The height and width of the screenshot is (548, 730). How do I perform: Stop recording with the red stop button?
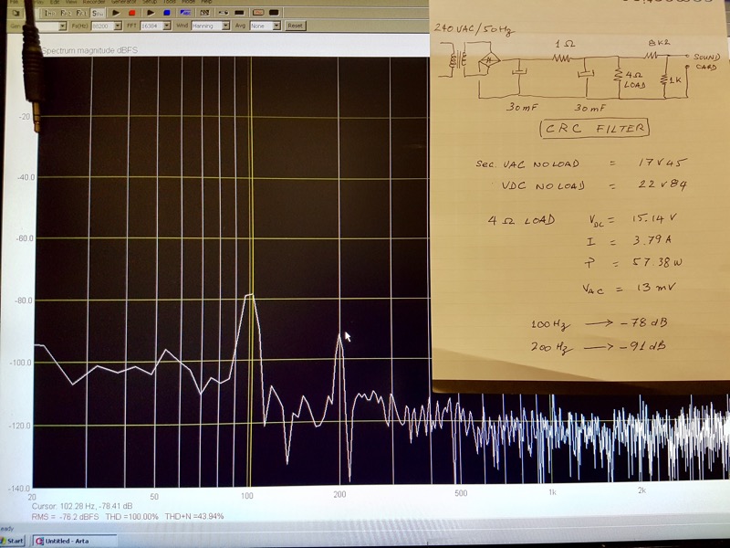click(x=131, y=13)
